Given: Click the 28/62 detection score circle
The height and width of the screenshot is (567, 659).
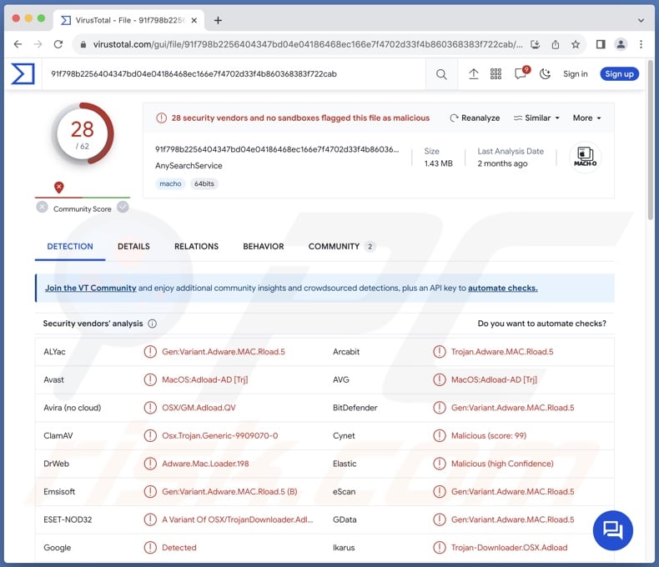Looking at the screenshot, I should [x=83, y=134].
